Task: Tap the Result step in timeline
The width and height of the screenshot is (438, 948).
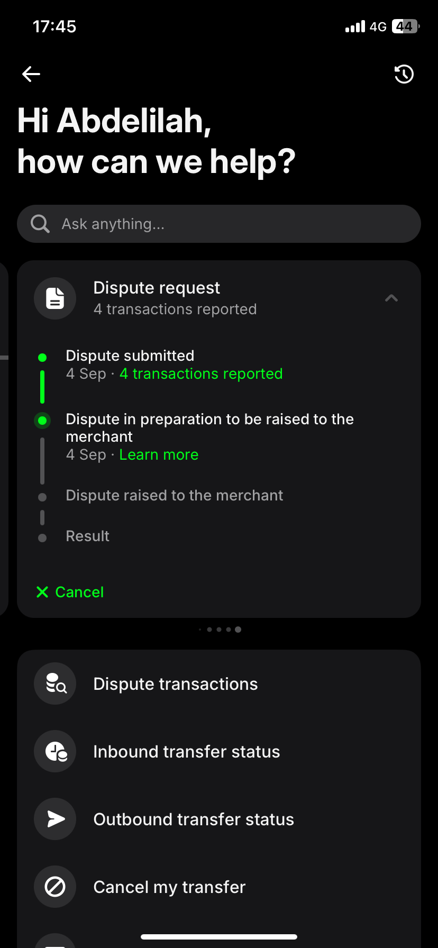Action: tap(87, 536)
